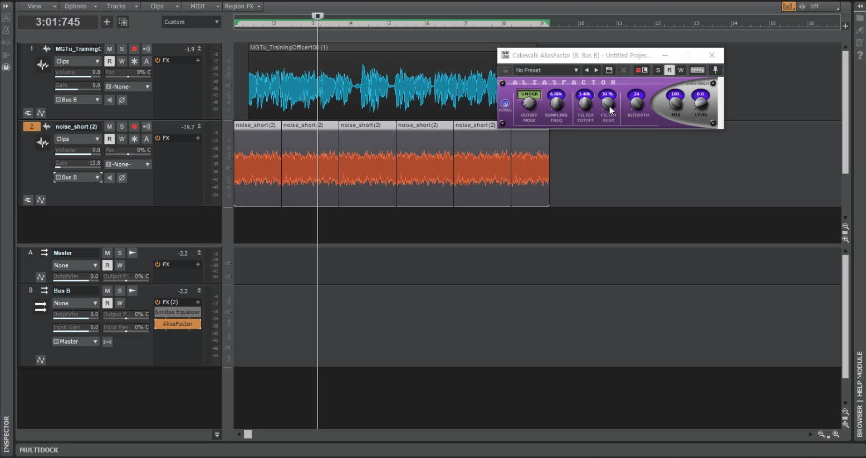Enable Write automation in AliasFactor toolbar
This screenshot has height=458, width=866.
(681, 70)
